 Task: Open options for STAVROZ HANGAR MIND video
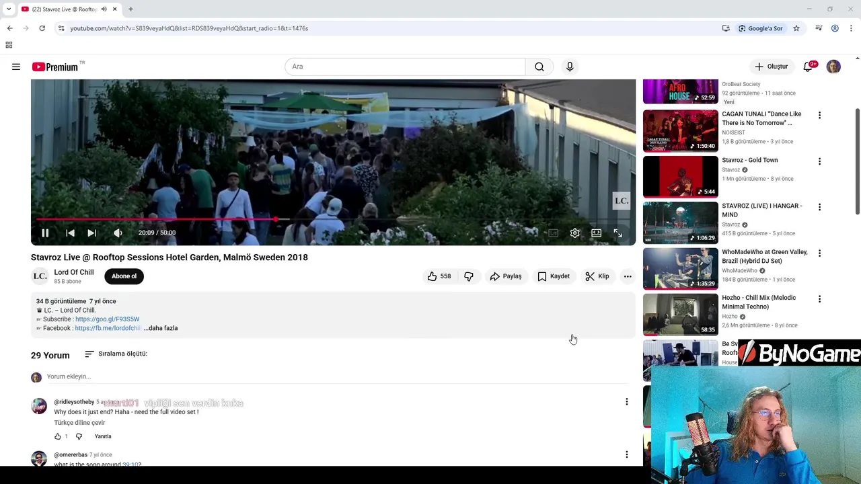pyautogui.click(x=819, y=207)
